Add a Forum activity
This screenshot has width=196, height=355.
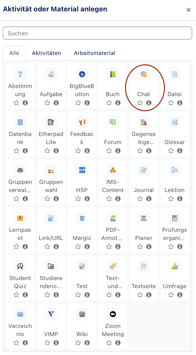113,122
